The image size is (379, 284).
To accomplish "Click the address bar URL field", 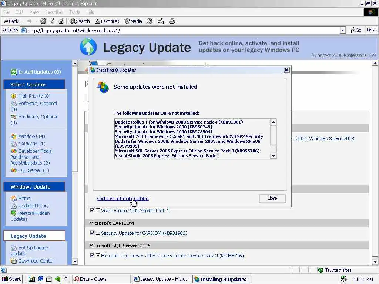I will coord(180,30).
